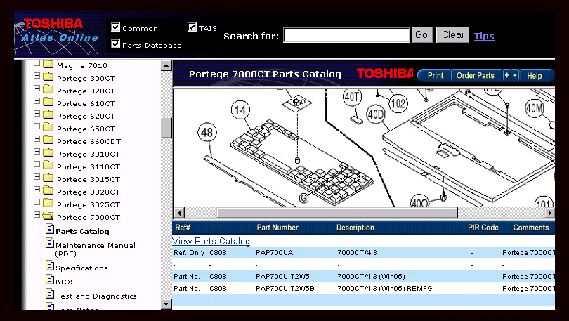Click the Portege 3020CT folder icon
This screenshot has width=569, height=321.
click(48, 191)
